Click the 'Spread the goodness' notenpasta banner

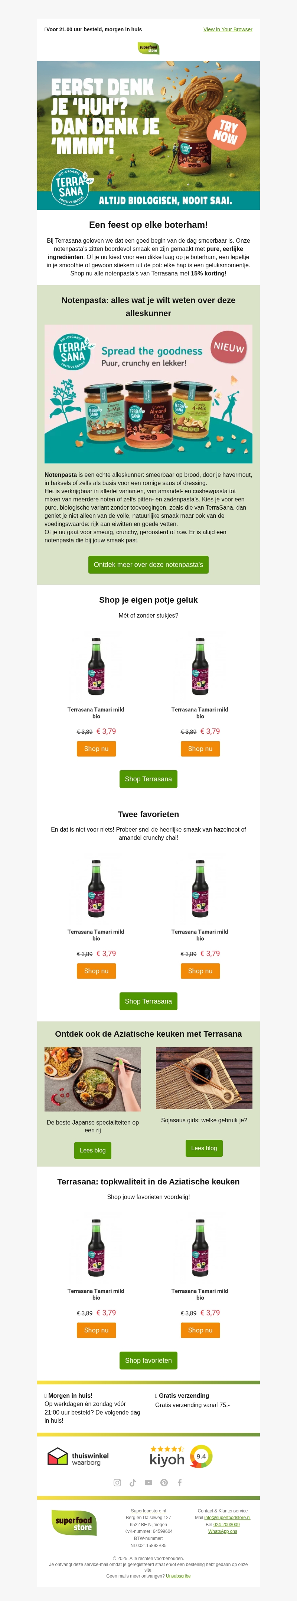(148, 393)
